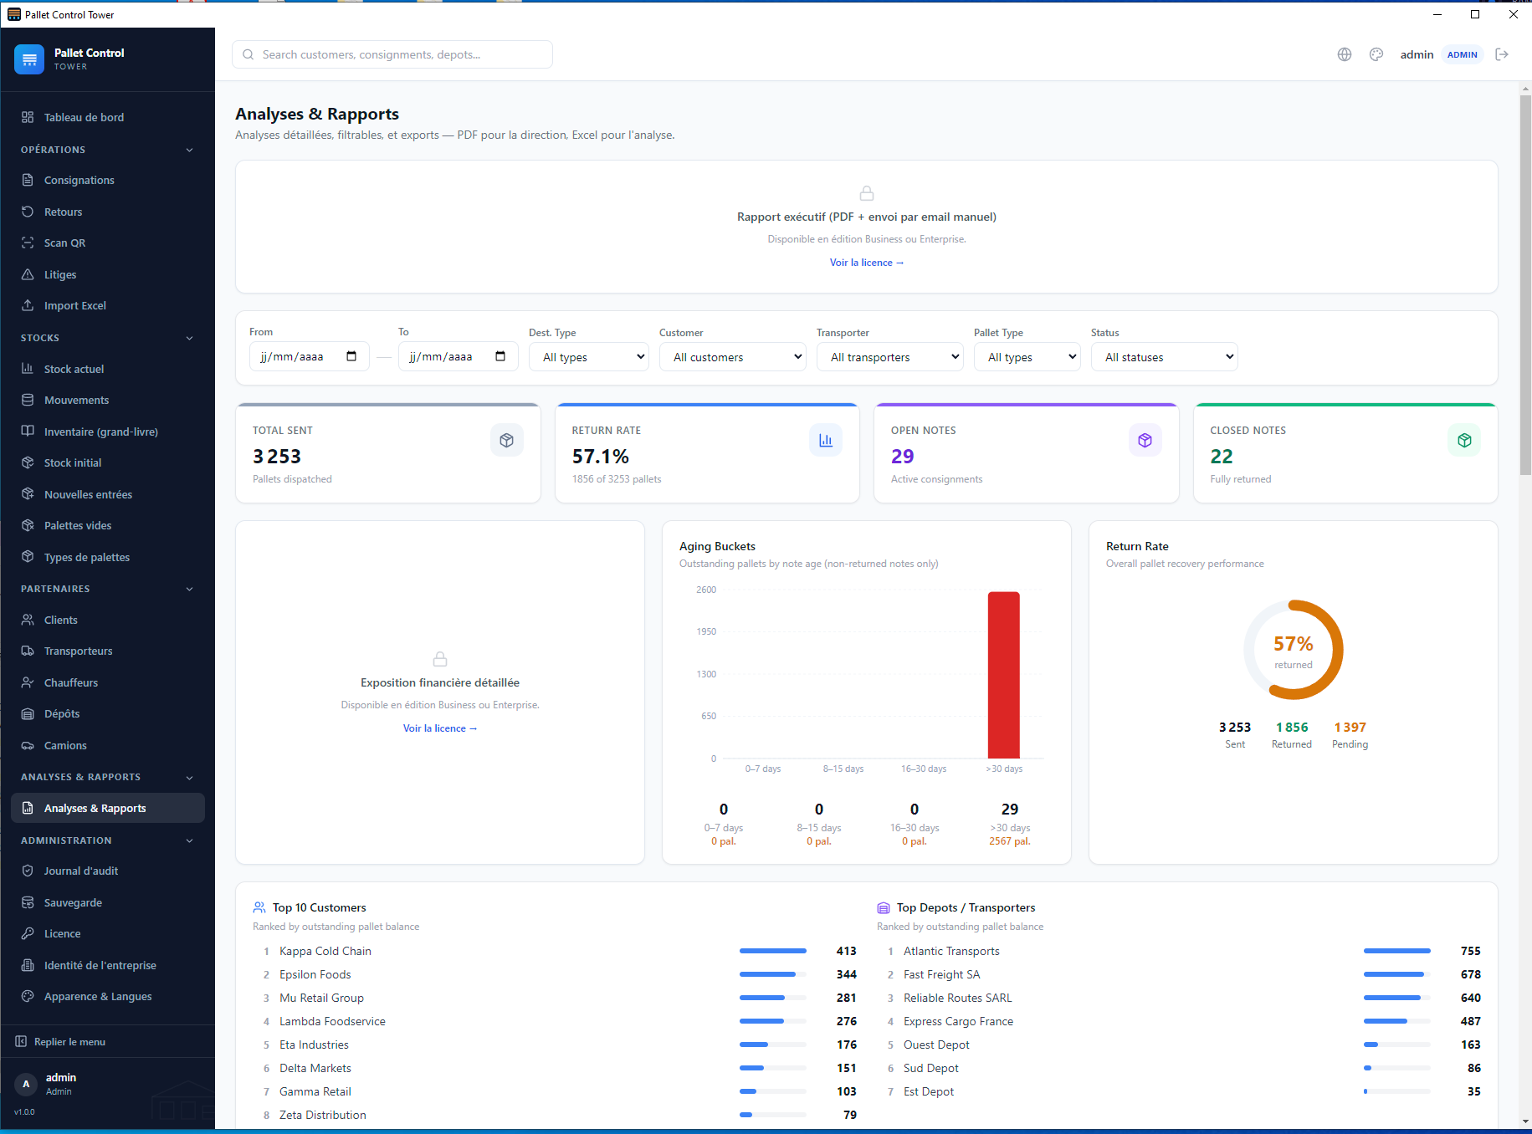Screen dimensions: 1532x1134
Task: Click Replier le menu button
Action: [107, 1041]
